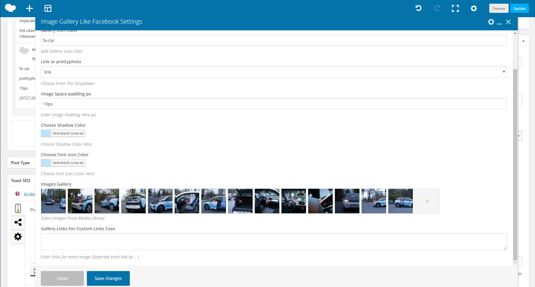Close the Gallery Settings dialog with X
This screenshot has height=287, width=535.
pyautogui.click(x=508, y=22)
